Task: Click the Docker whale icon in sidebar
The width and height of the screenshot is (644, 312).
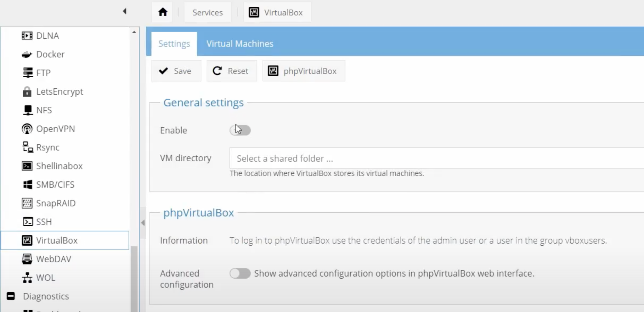Action: (27, 55)
